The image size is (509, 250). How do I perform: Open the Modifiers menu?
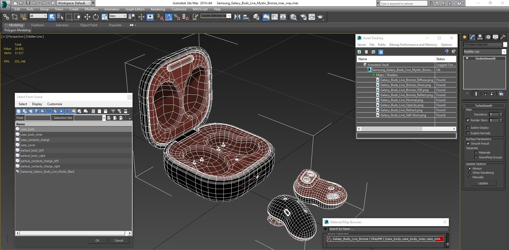coord(91,9)
